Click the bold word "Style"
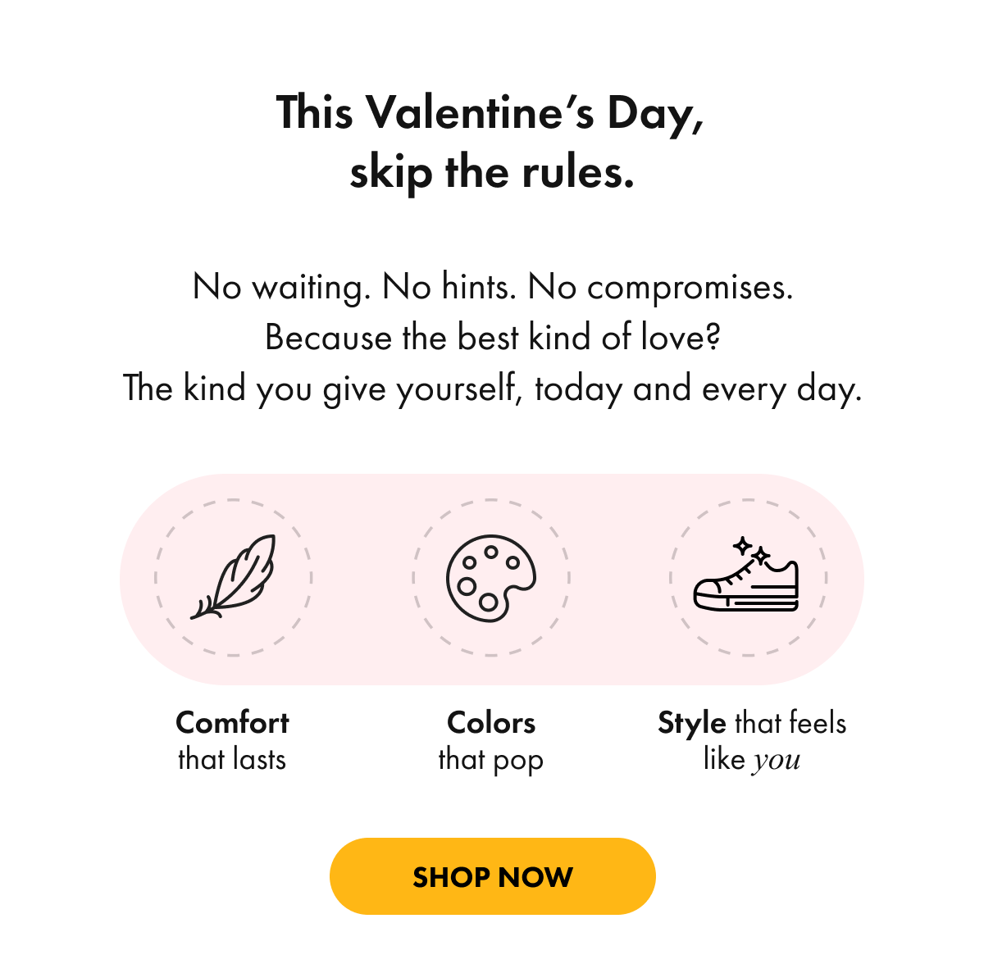This screenshot has width=984, height=964. pyautogui.click(x=692, y=723)
